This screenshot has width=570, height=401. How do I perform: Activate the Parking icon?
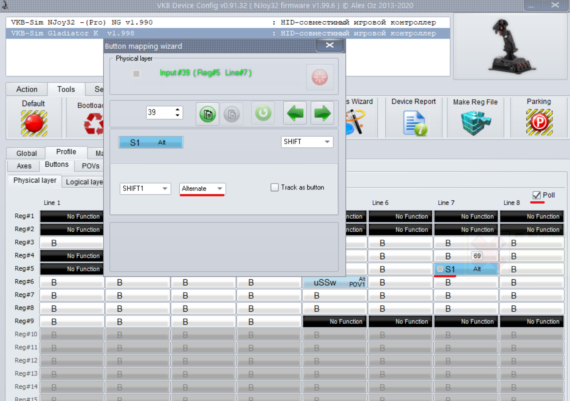[x=539, y=122]
